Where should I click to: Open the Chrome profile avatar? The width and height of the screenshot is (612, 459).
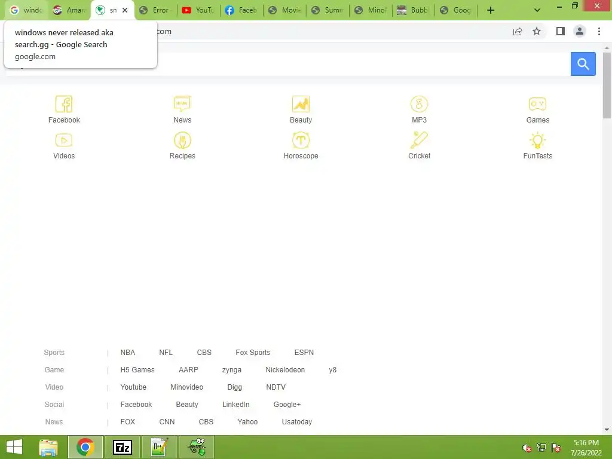(580, 31)
